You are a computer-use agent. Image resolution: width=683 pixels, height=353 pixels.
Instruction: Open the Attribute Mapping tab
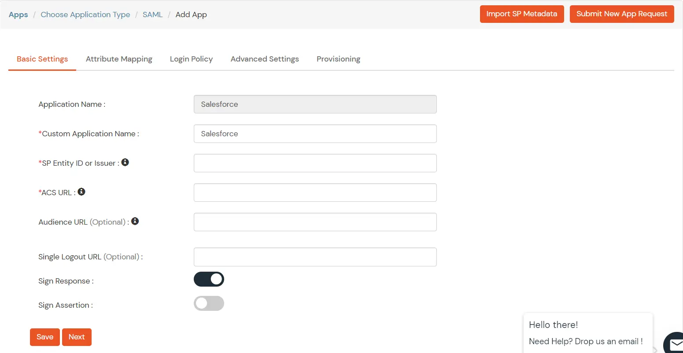pyautogui.click(x=119, y=59)
